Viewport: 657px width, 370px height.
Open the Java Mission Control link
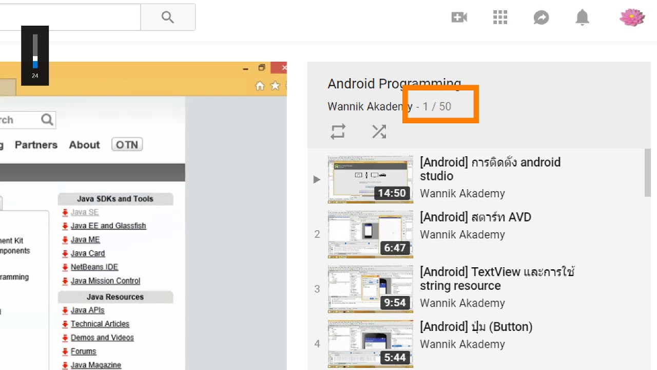point(105,281)
